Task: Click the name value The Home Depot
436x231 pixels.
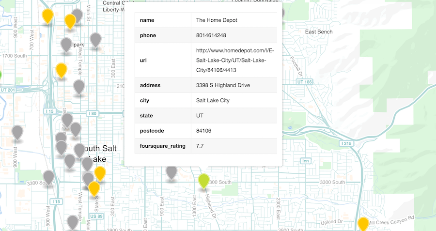Action: pyautogui.click(x=217, y=20)
